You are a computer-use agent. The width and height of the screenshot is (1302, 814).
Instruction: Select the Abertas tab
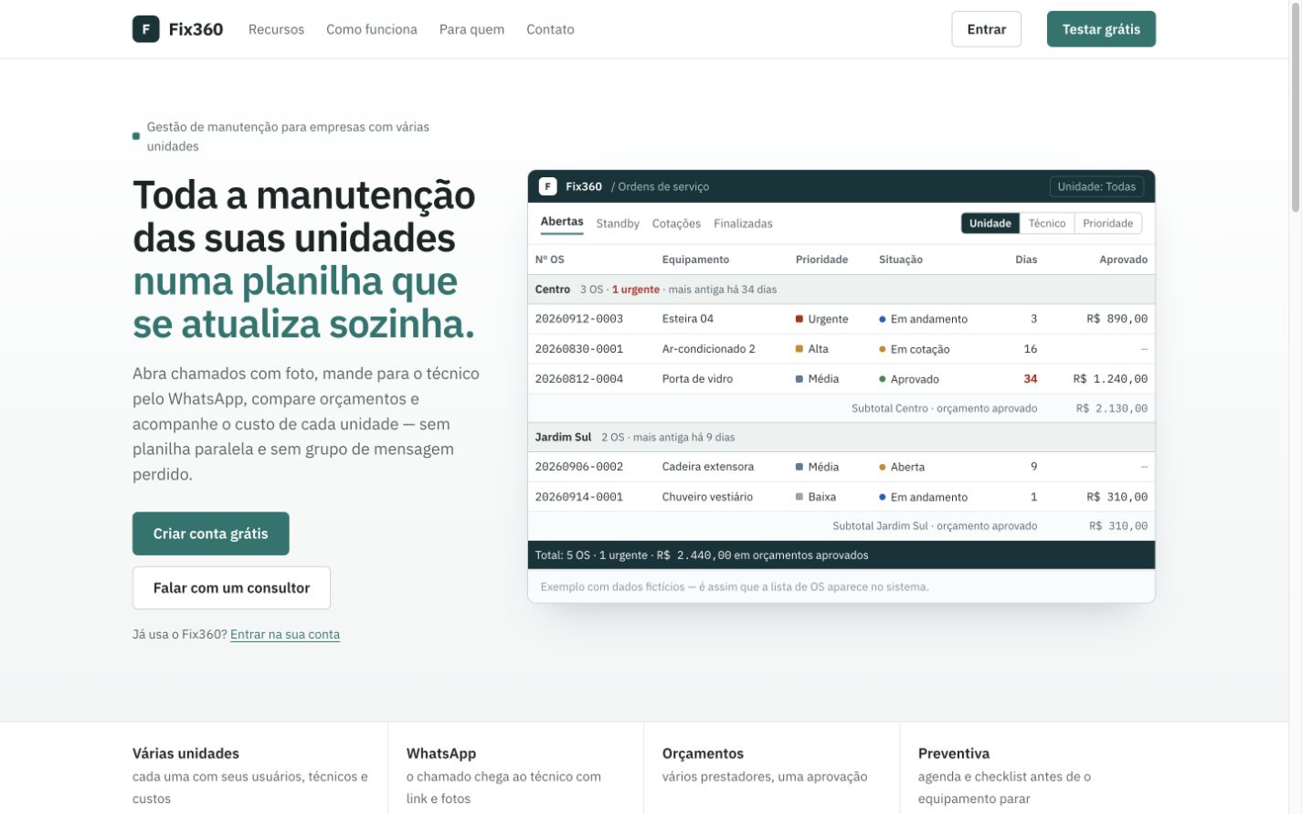point(562,222)
